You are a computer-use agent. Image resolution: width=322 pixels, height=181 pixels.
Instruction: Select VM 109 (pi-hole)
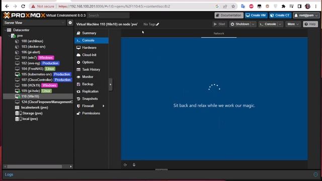click(30, 91)
